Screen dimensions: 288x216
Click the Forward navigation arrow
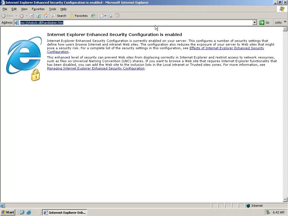tap(21, 16)
